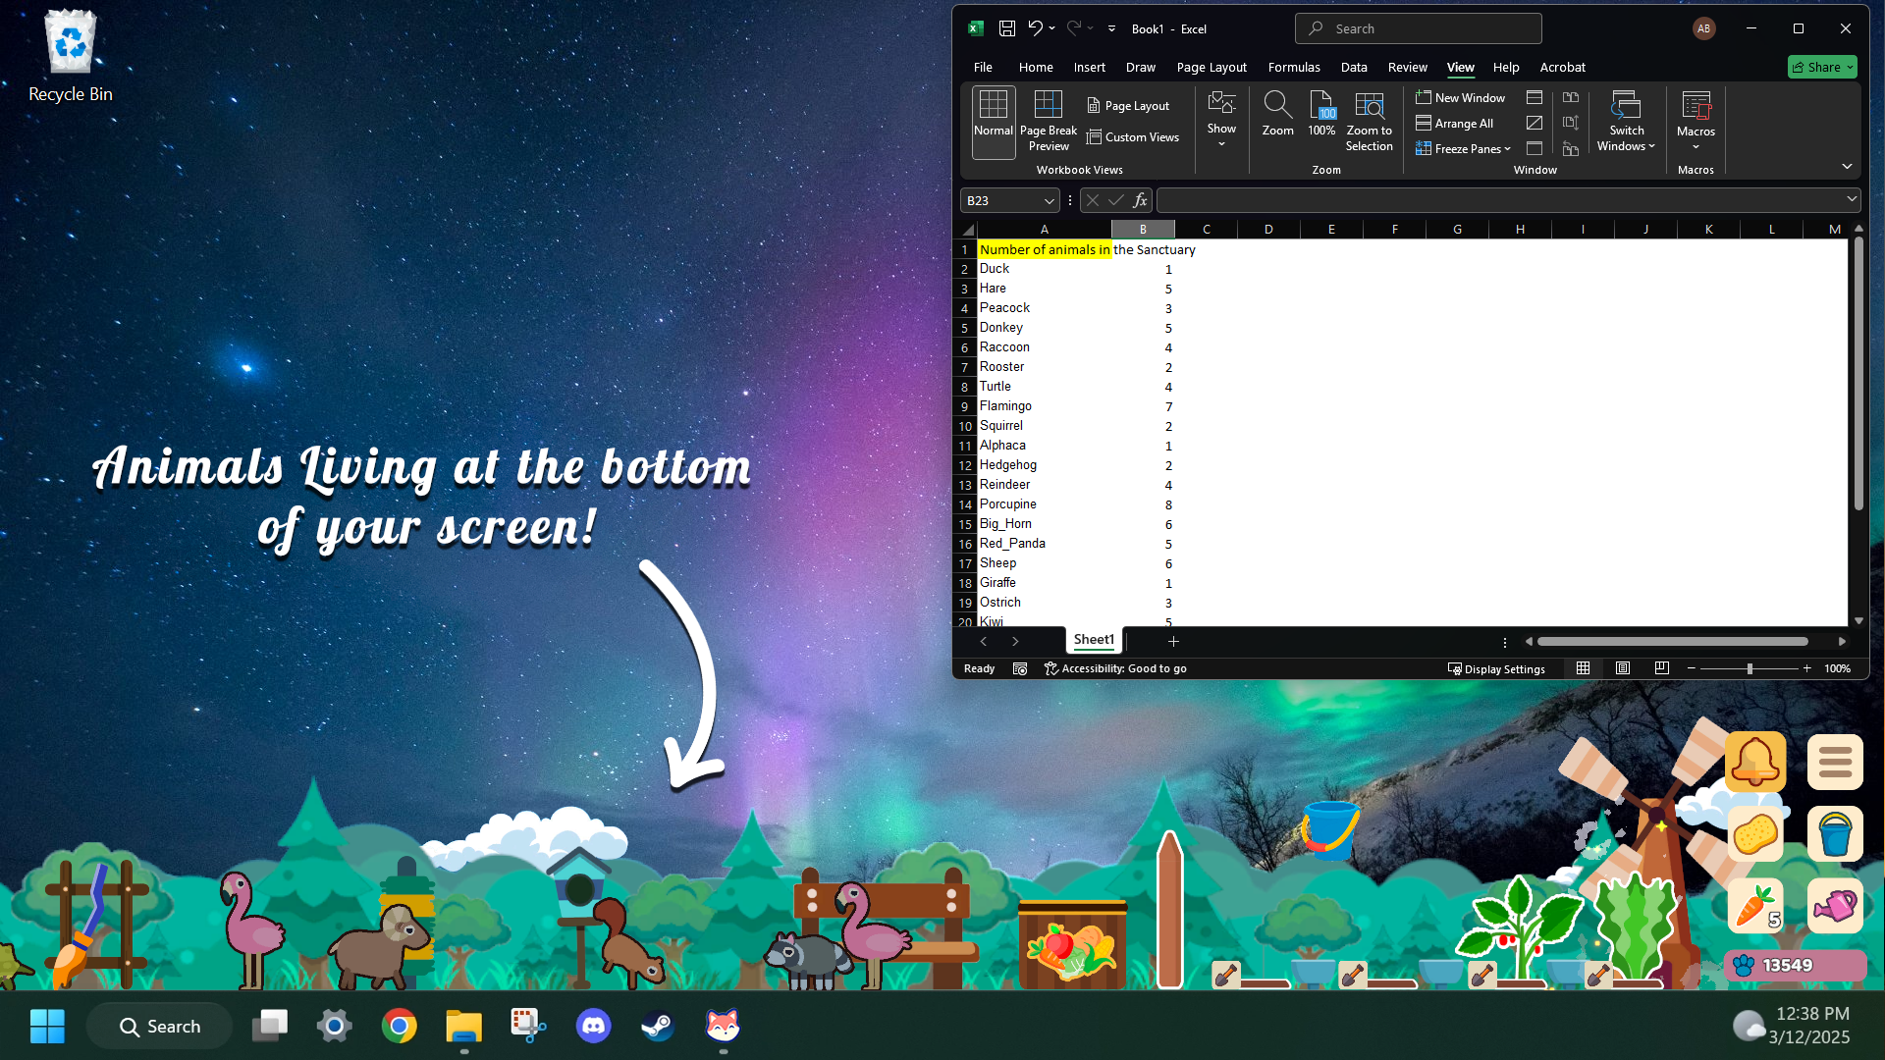Click Arrange All in the Window group
The width and height of the screenshot is (1885, 1060).
pyautogui.click(x=1455, y=123)
